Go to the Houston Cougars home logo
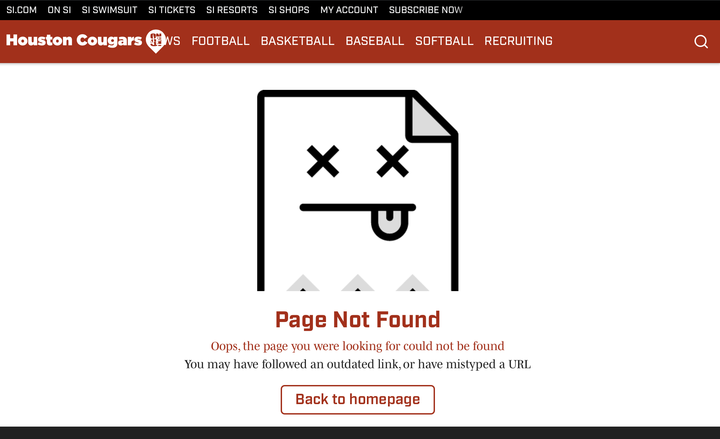The height and width of the screenshot is (439, 720). click(74, 40)
